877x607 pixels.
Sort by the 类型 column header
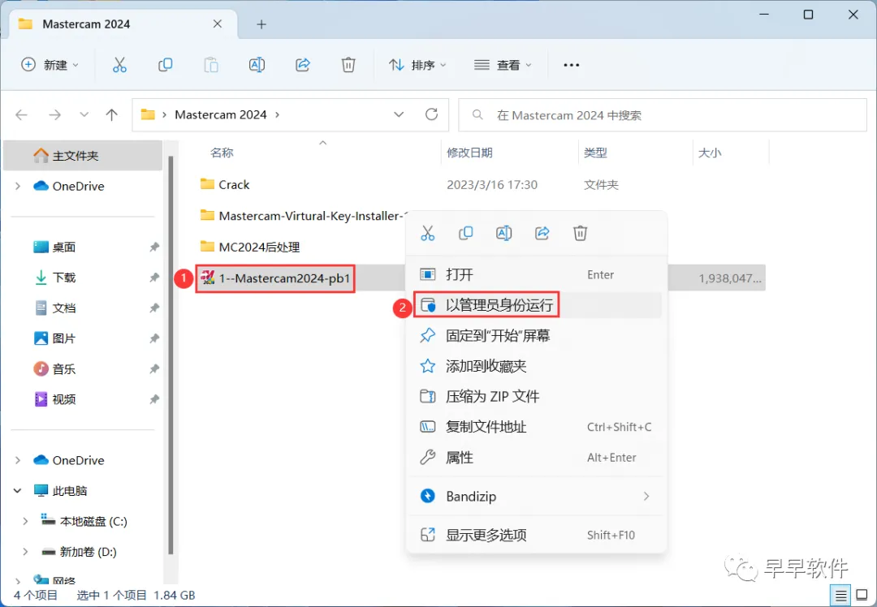(595, 153)
